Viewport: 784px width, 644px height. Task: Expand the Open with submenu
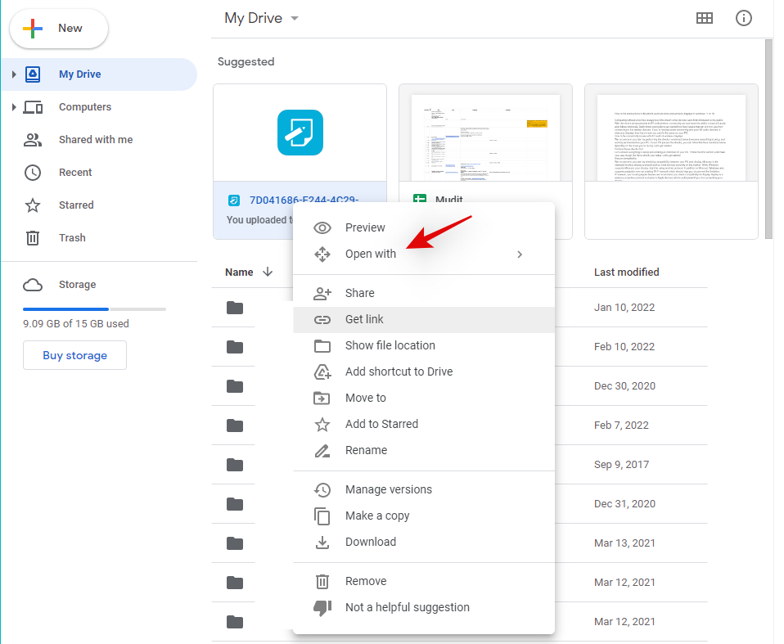pyautogui.click(x=519, y=254)
